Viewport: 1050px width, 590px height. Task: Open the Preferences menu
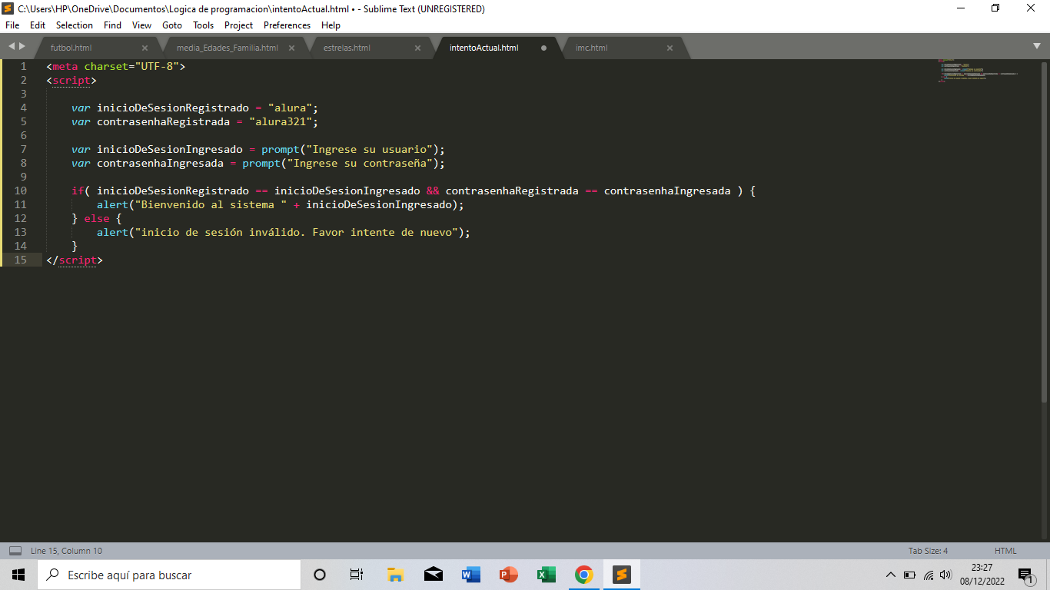tap(287, 25)
